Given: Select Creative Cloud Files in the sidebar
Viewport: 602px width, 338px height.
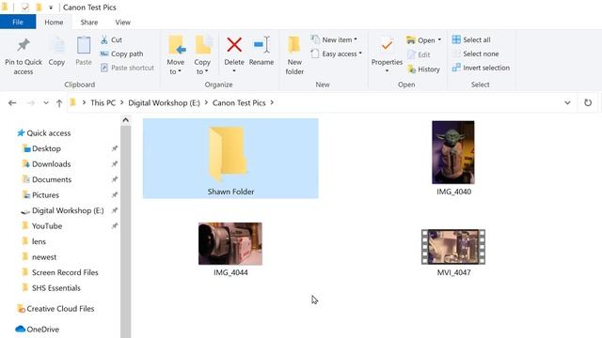Looking at the screenshot, I should click(55, 309).
